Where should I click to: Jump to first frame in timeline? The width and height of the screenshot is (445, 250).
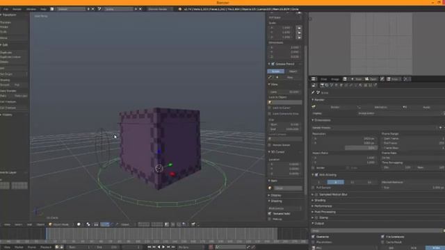(149, 247)
